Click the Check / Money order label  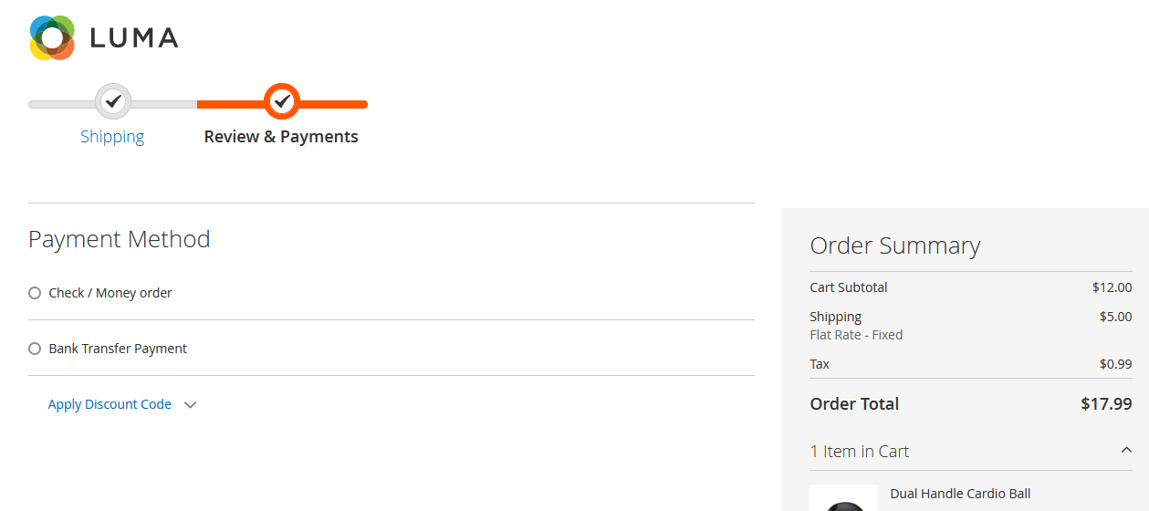tap(110, 293)
